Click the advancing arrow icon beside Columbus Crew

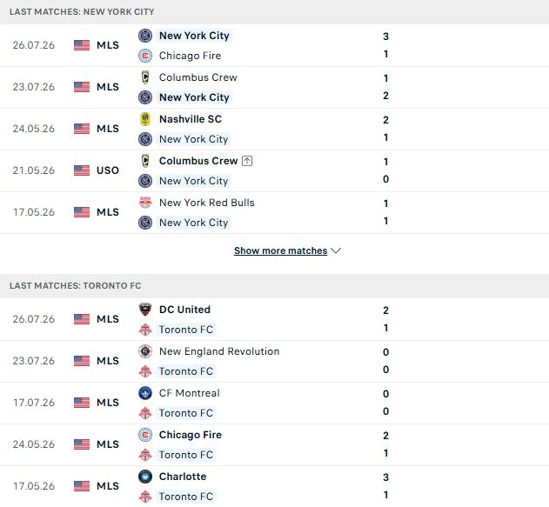(x=247, y=161)
